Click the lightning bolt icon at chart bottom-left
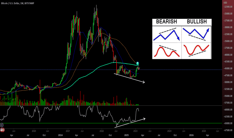The height and width of the screenshot is (138, 234). click(2, 125)
